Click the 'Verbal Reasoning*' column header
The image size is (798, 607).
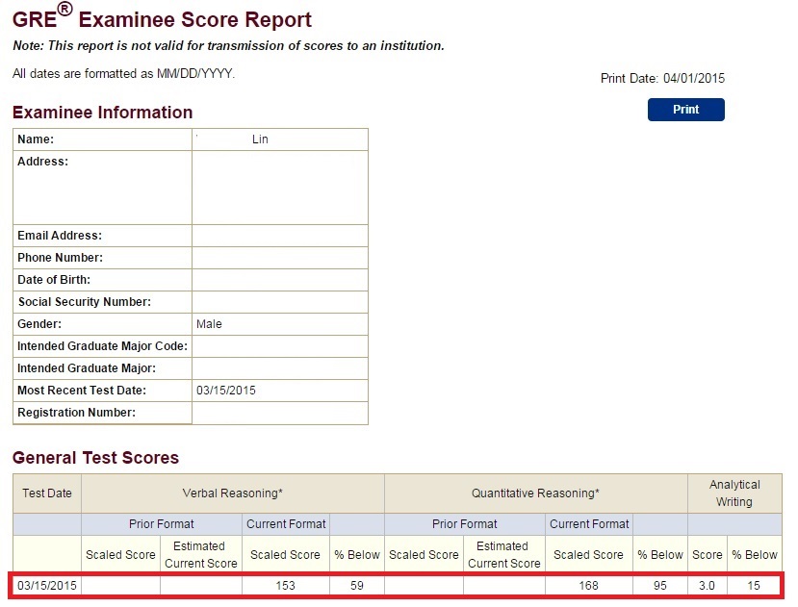click(233, 493)
